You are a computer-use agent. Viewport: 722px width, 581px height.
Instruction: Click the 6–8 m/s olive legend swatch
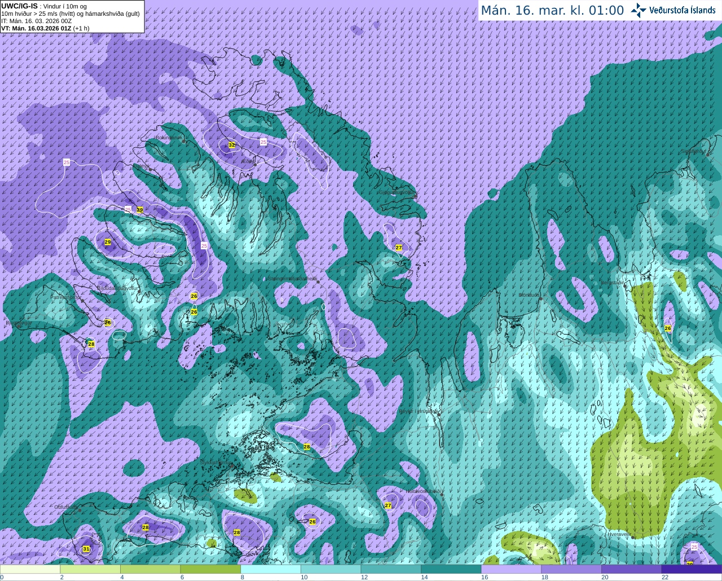pos(210,569)
